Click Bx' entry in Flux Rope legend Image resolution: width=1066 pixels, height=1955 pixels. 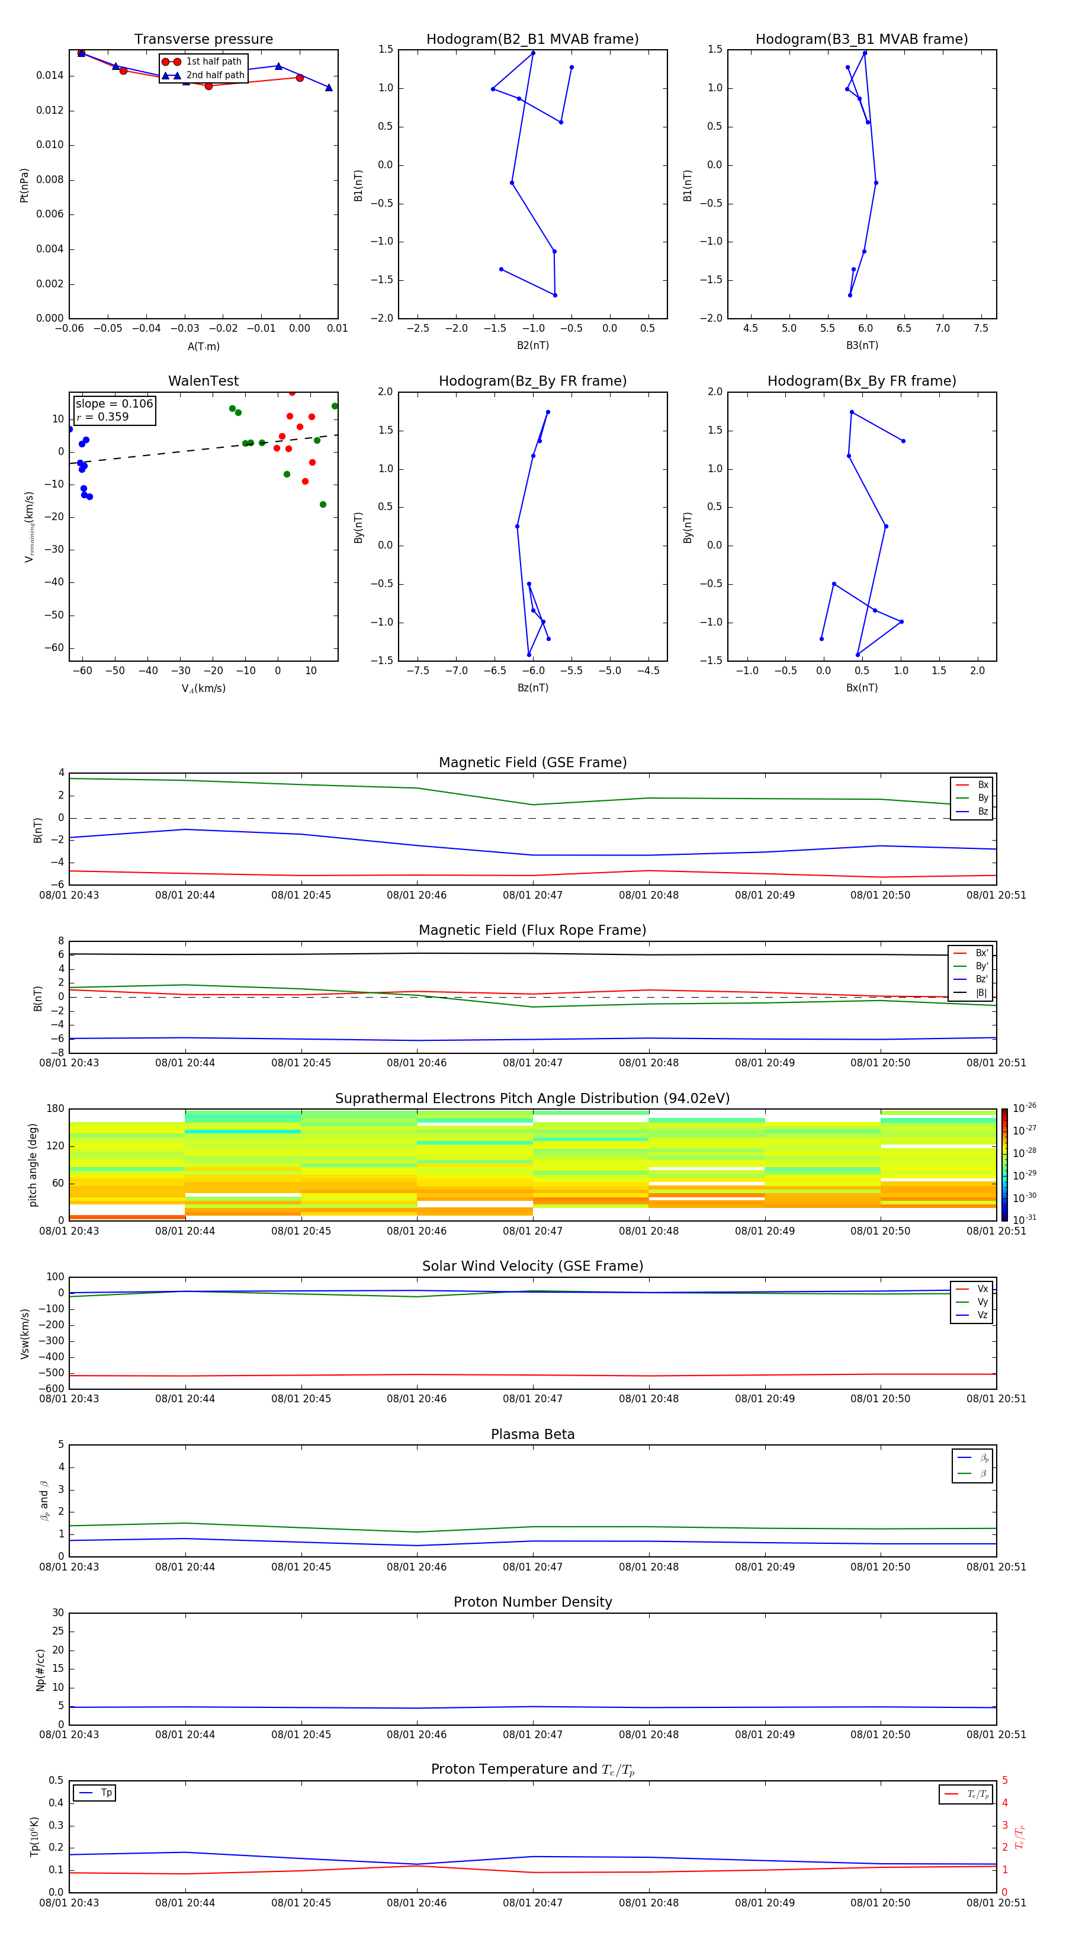(971, 953)
